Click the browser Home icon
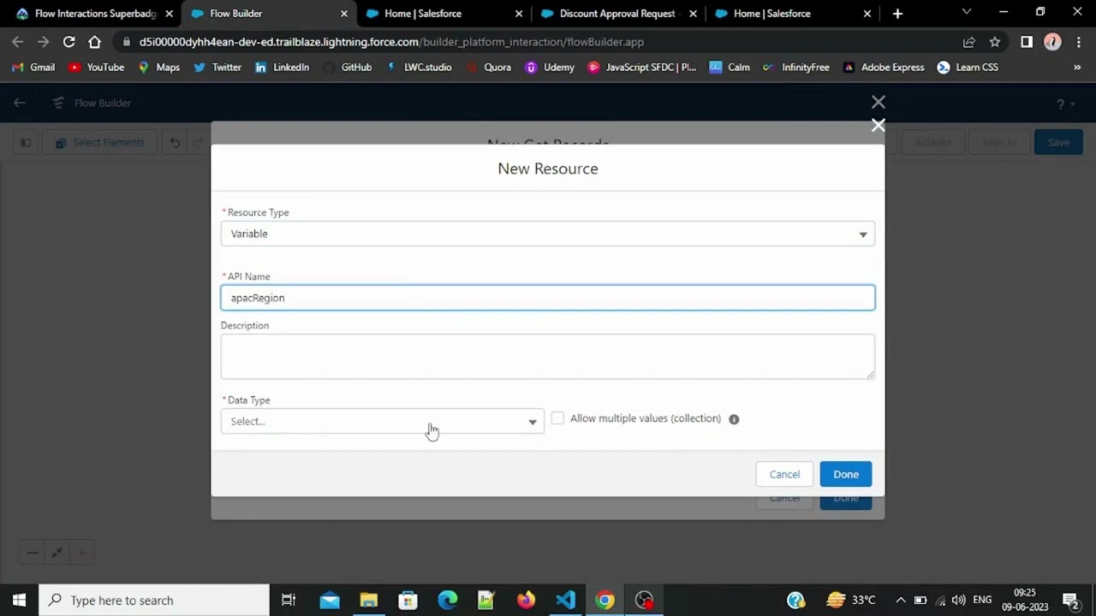This screenshot has height=616, width=1096. [94, 42]
